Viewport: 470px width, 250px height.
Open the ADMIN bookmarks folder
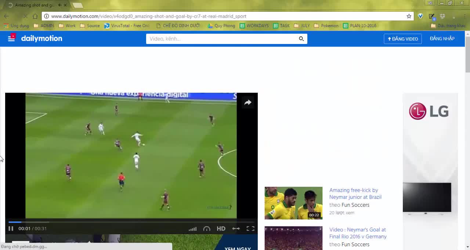coord(44,26)
